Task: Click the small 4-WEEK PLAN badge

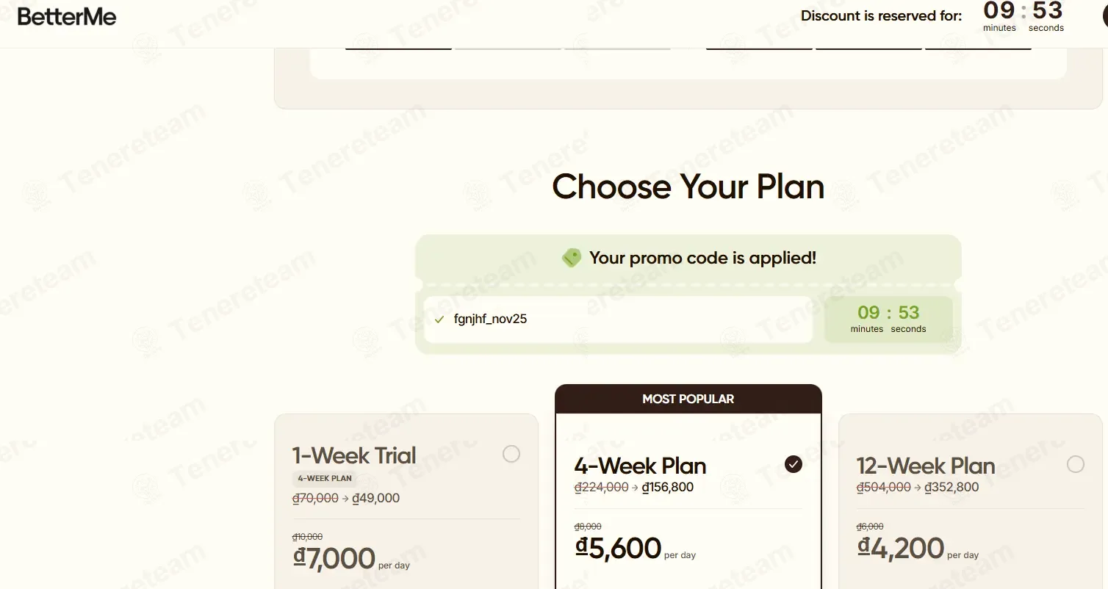Action: [325, 478]
